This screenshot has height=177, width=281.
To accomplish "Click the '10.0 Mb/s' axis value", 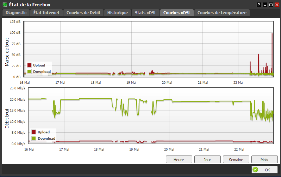I will [17, 121].
